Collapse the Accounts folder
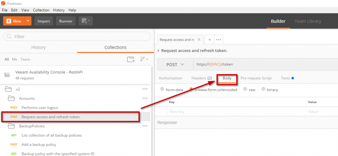Screen dimensions: 338x156 coord(11,98)
